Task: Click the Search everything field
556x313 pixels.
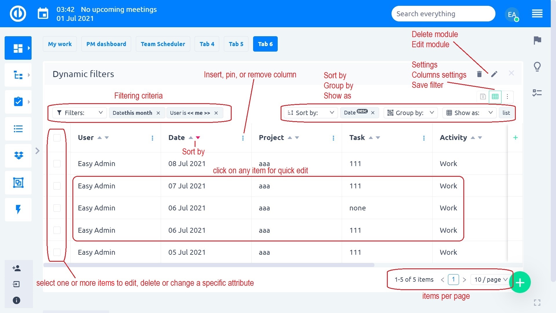Action: pos(443,14)
